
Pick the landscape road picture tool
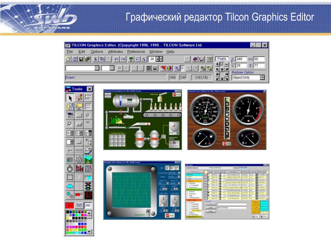[x=88, y=160]
